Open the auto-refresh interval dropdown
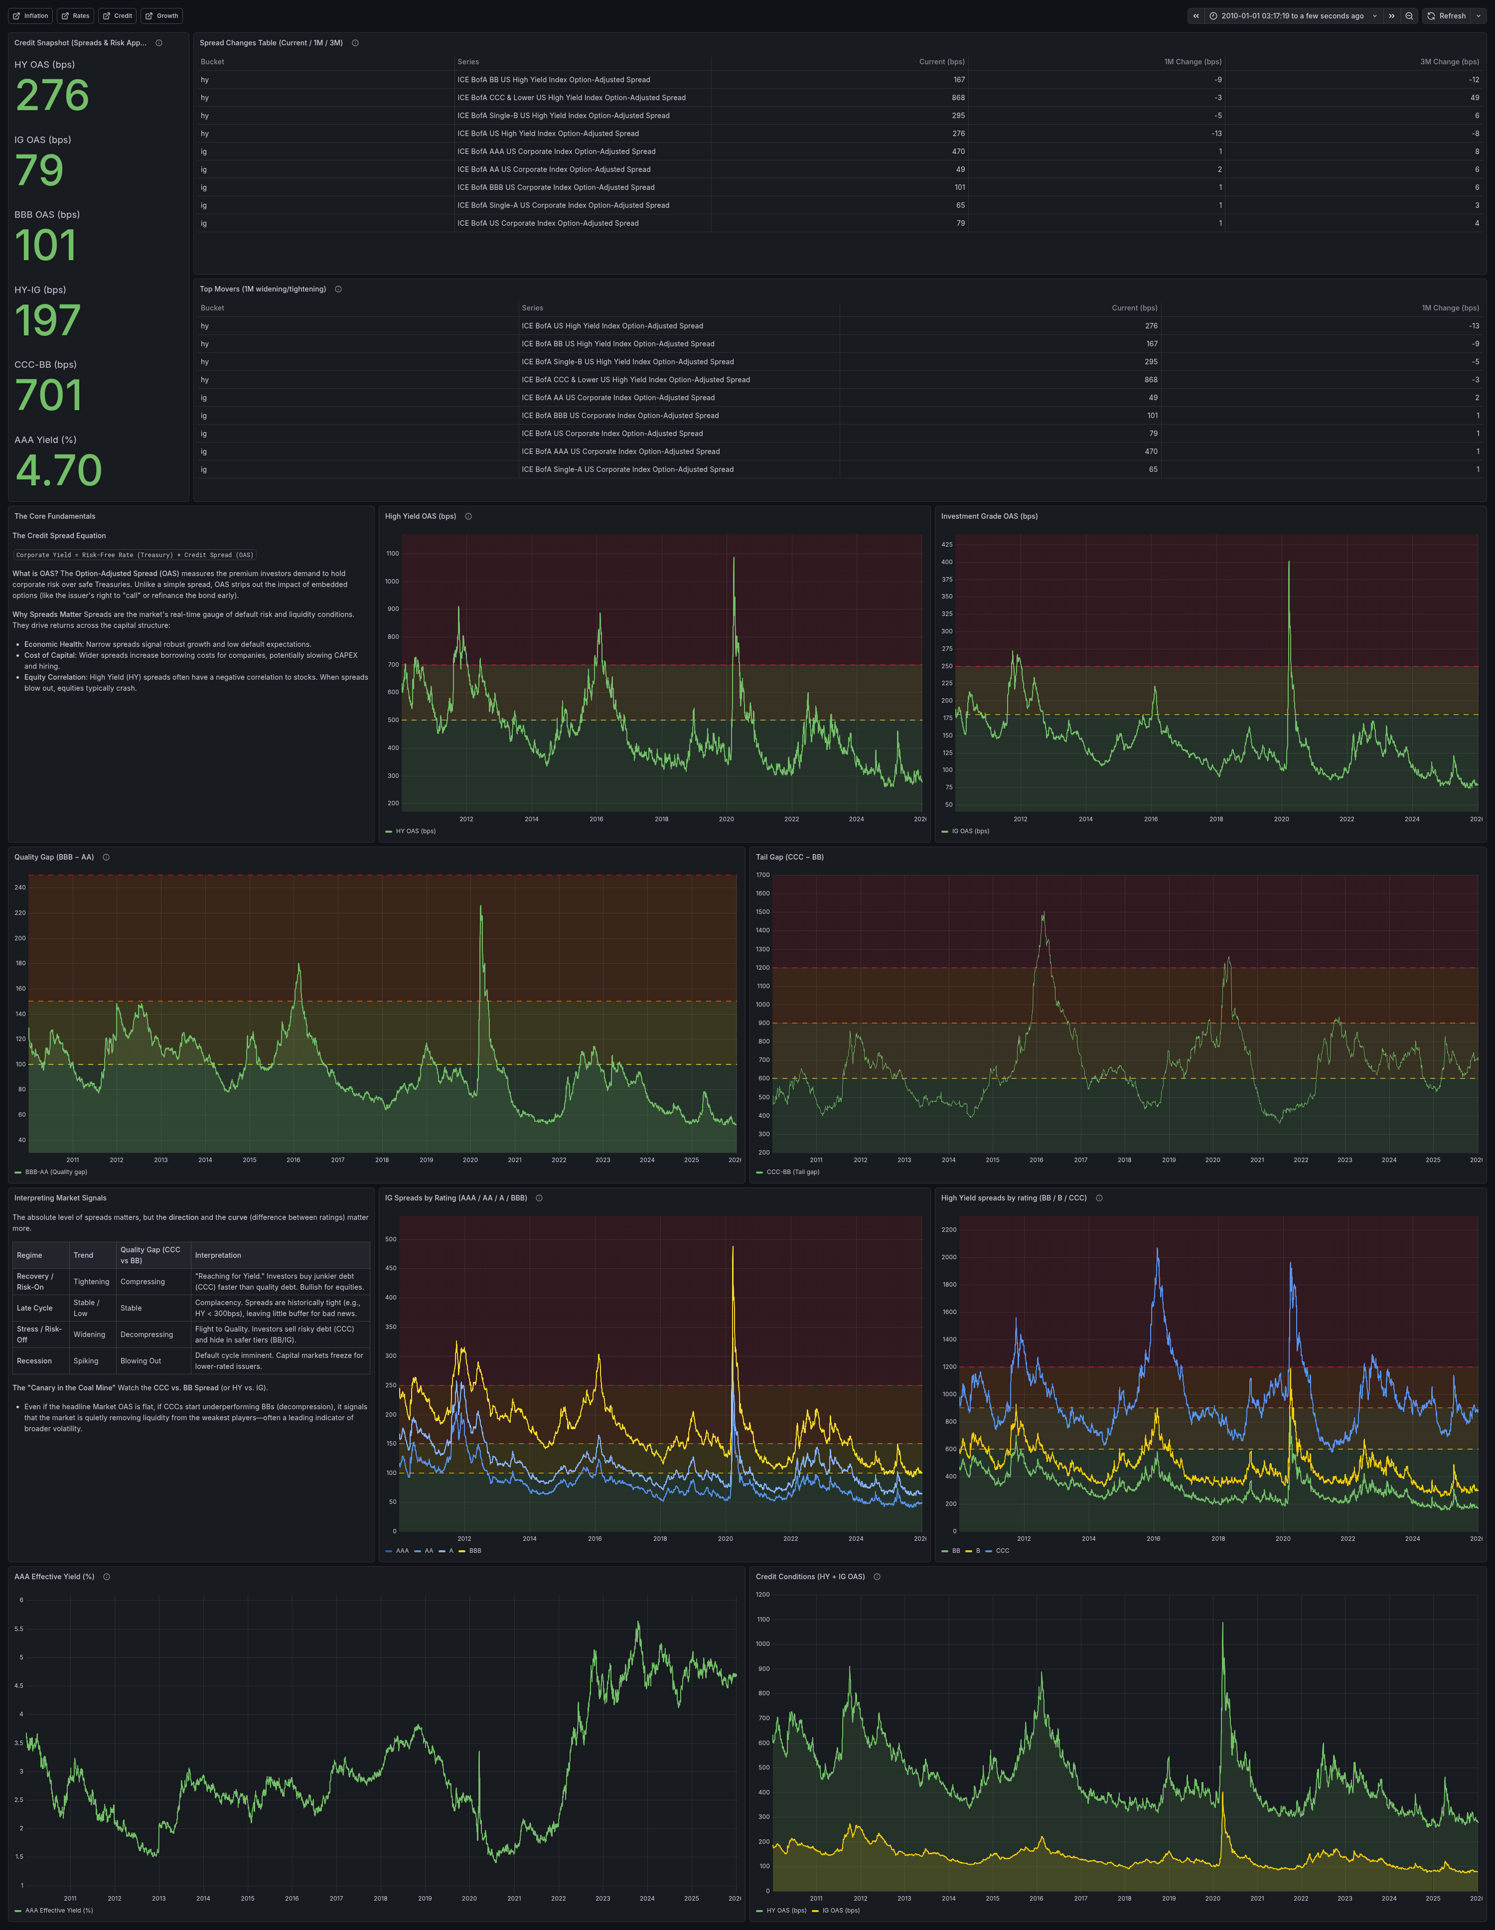This screenshot has width=1495, height=1930. pos(1479,16)
